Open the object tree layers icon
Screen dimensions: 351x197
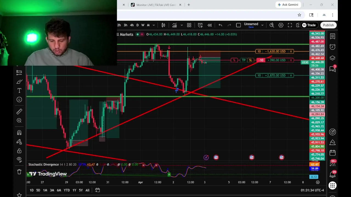point(333,58)
